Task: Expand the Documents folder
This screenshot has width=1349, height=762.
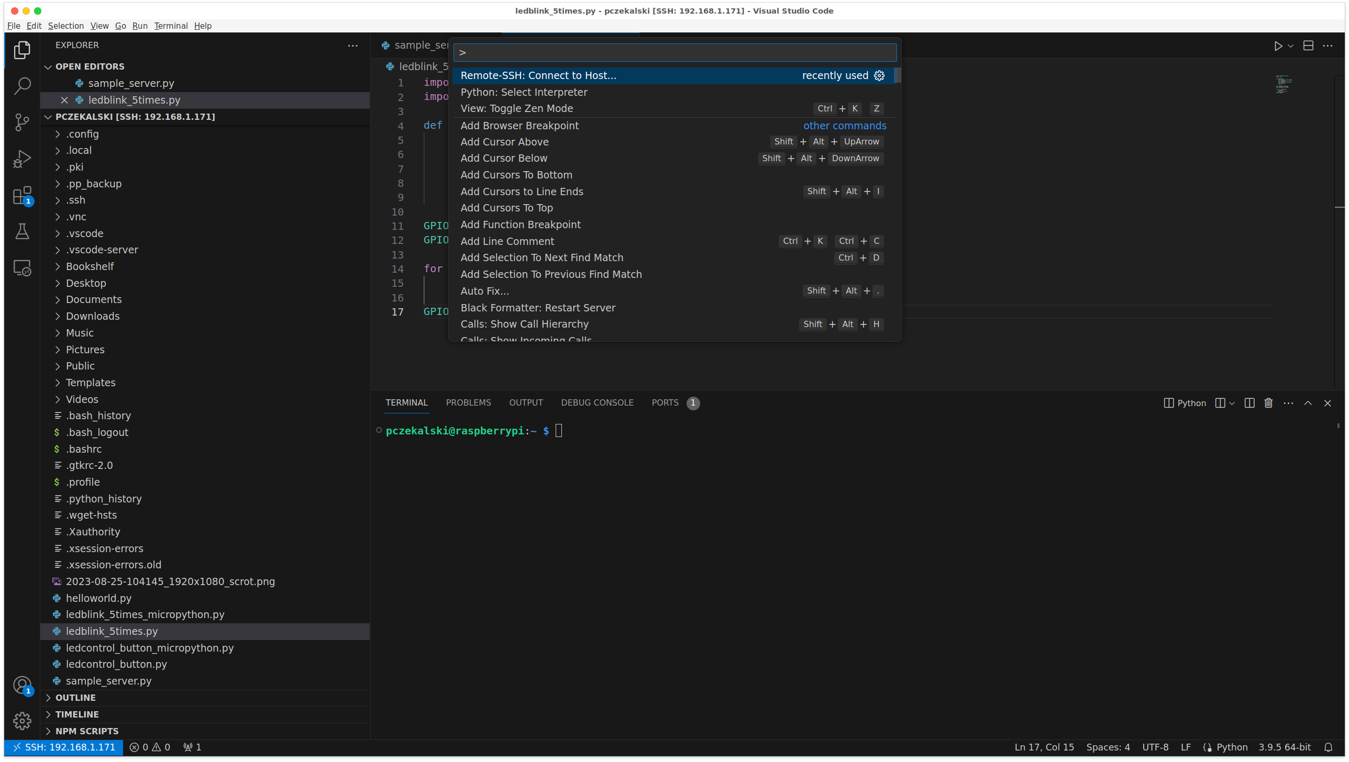Action: (93, 299)
